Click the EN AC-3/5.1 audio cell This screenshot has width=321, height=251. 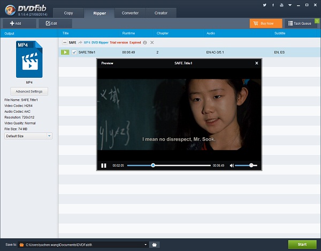pos(215,53)
